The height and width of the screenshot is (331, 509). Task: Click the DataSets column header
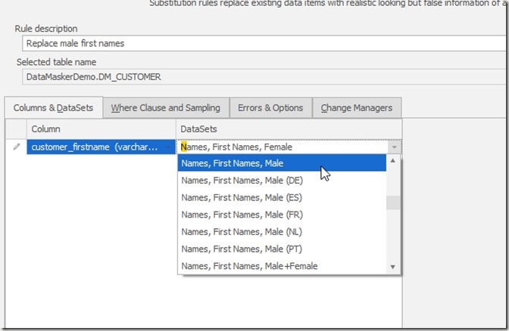288,129
